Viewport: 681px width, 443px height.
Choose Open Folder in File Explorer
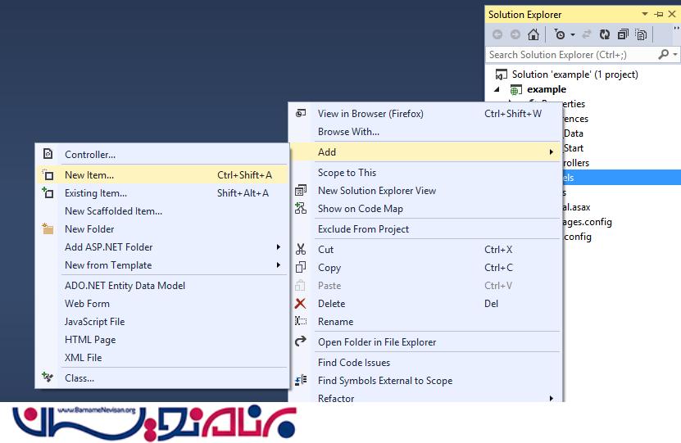click(x=376, y=342)
